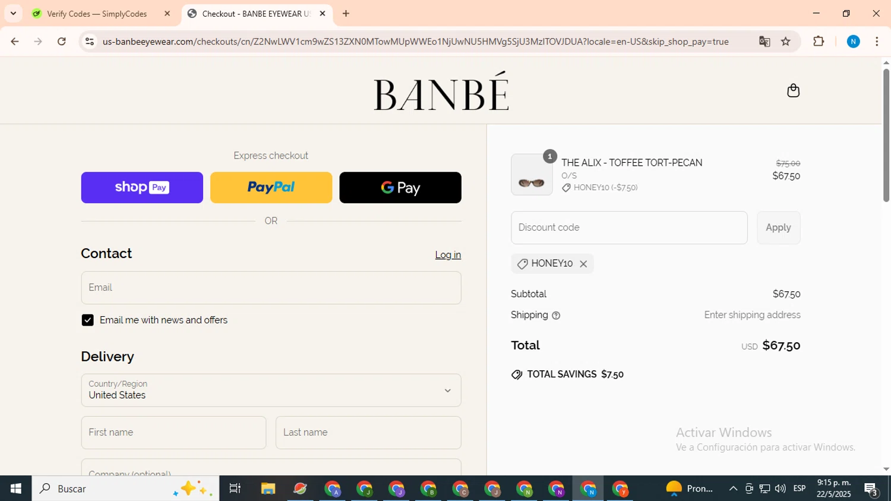Open the notification center icon

(871, 490)
